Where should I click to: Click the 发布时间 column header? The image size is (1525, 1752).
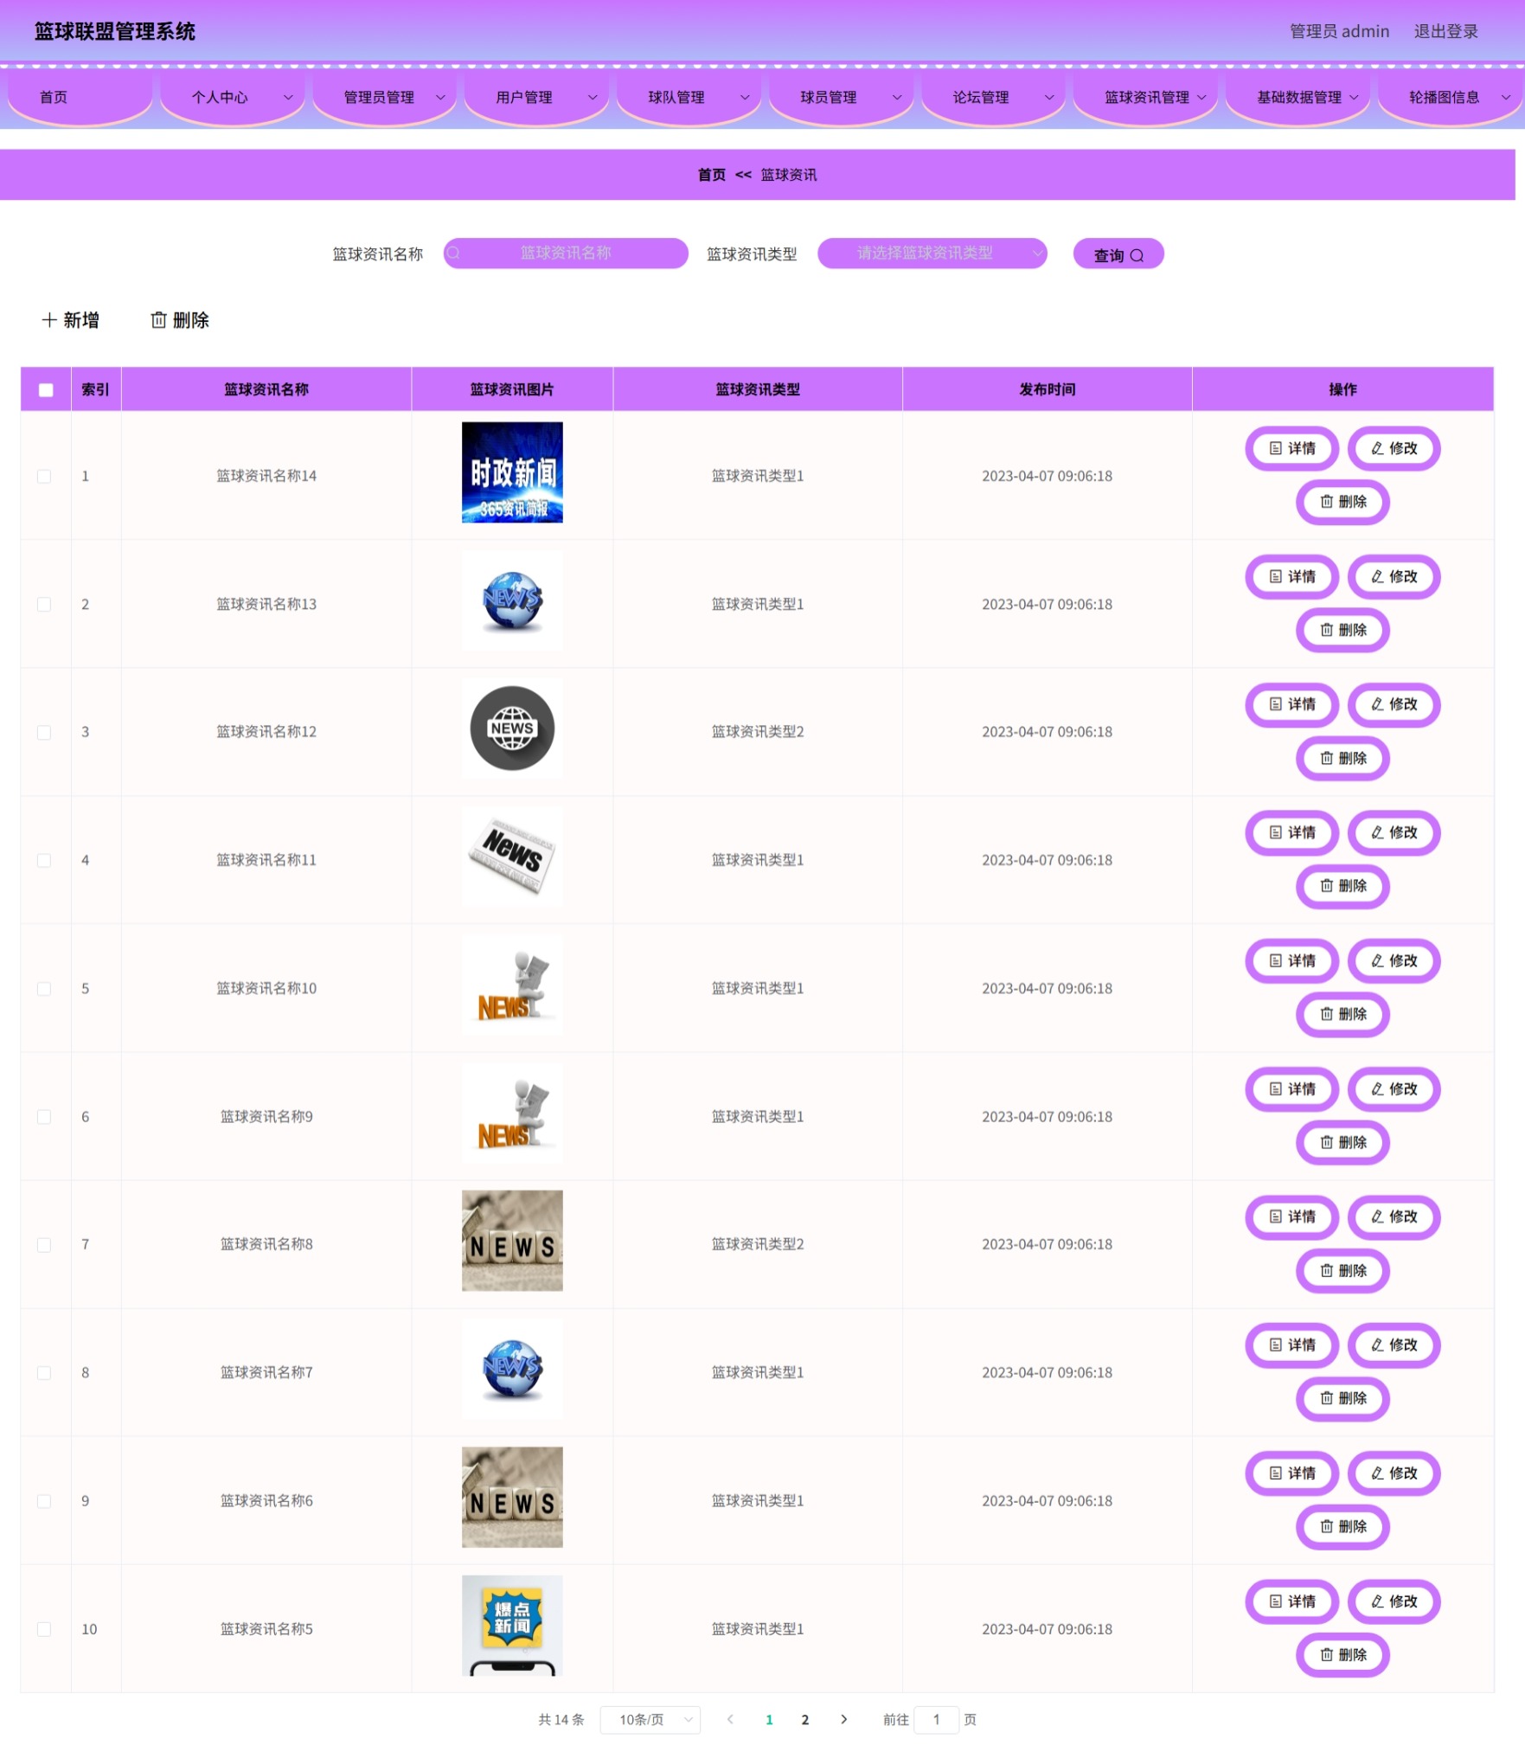pyautogui.click(x=1048, y=389)
